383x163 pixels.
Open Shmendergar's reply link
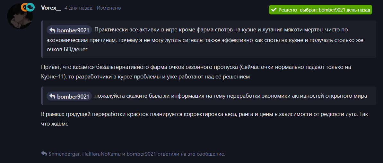[64, 154]
